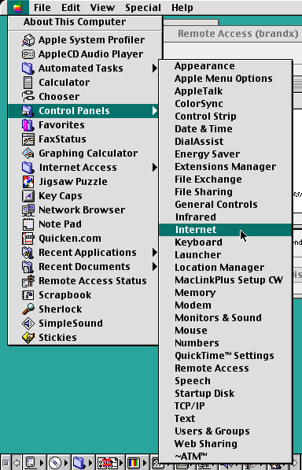Click the Sherlock magnifying glass icon

28,309
